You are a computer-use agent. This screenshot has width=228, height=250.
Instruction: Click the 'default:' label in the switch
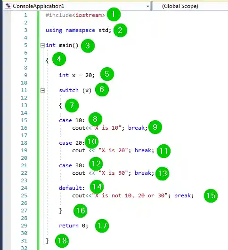[x=72, y=188]
